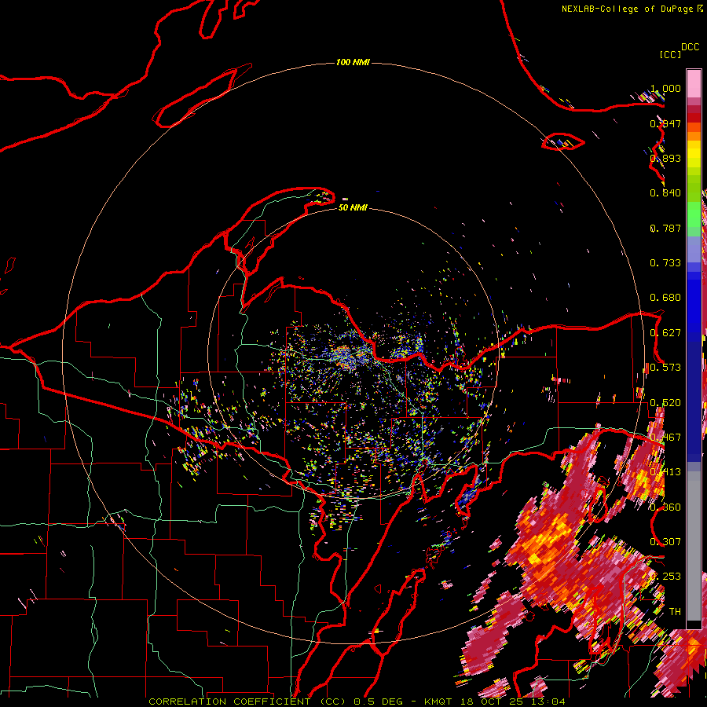Click the bright green segment of color bar

pyautogui.click(x=694, y=214)
